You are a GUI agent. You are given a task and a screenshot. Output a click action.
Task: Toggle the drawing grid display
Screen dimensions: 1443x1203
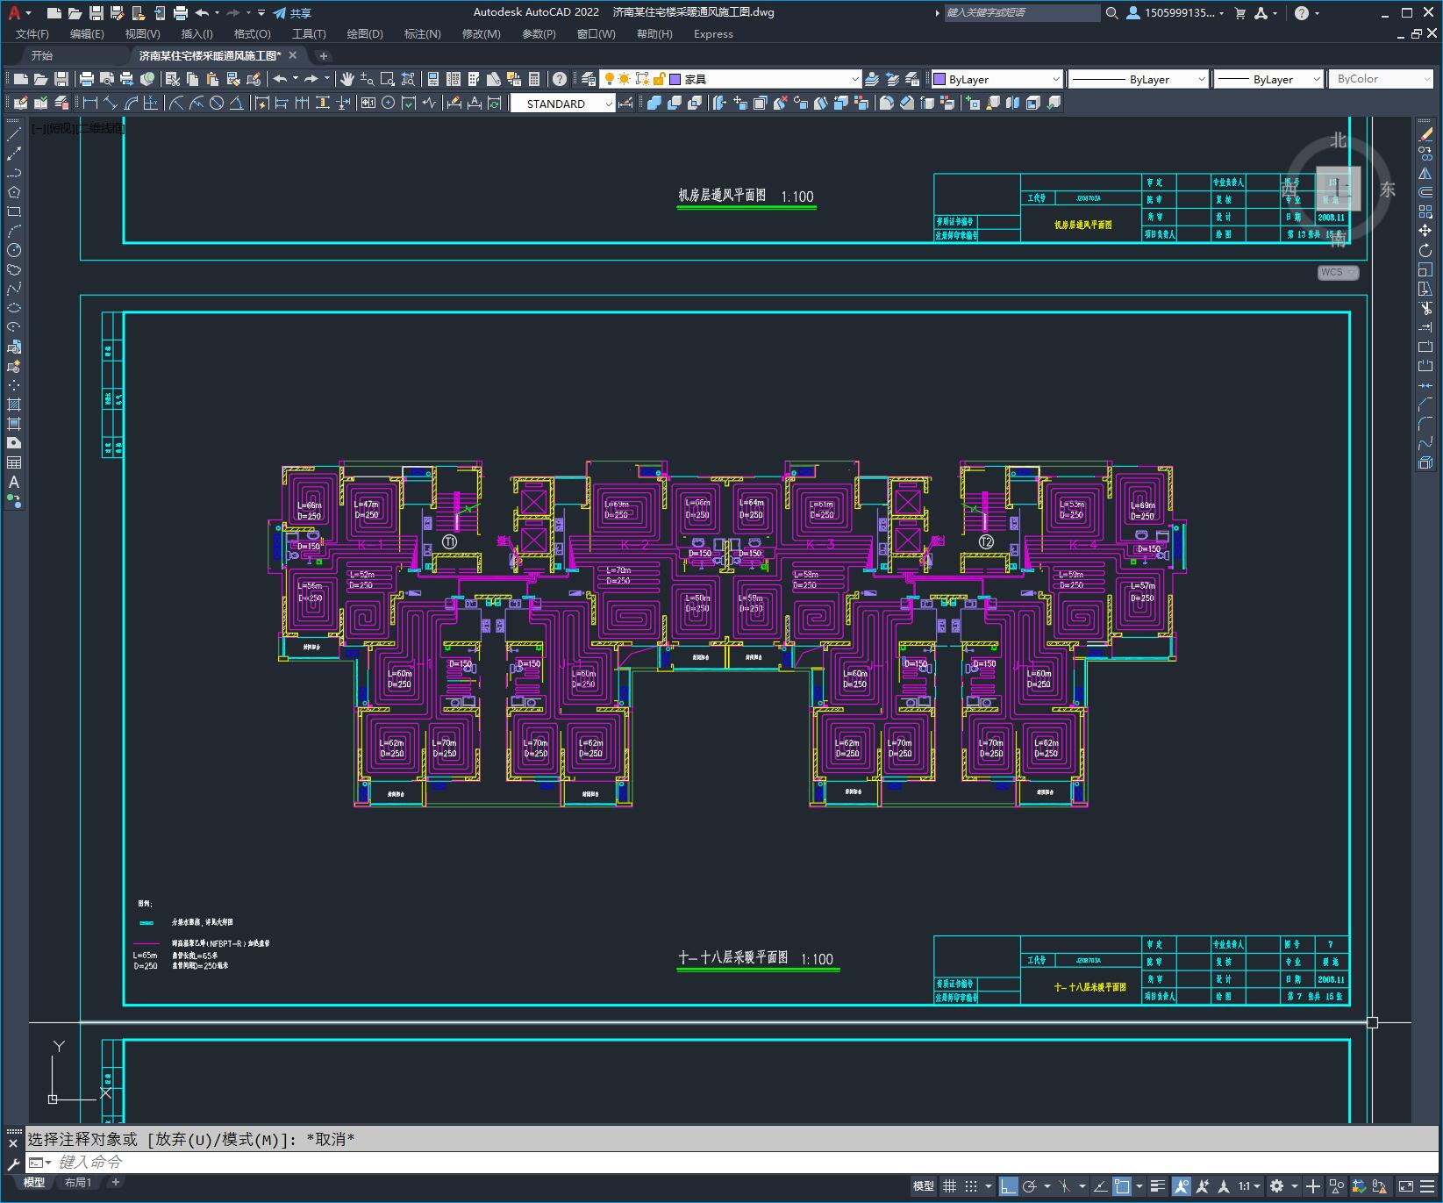(949, 1186)
